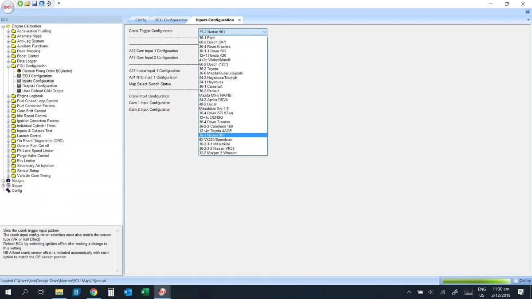The image size is (532, 299).
Task: Select the Config tab
Action: [x=141, y=19]
